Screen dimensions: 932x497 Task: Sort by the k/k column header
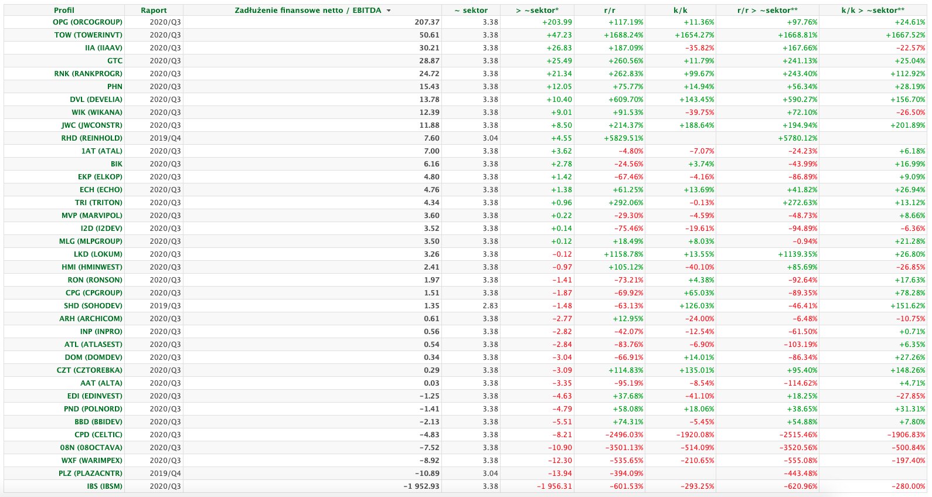[680, 10]
